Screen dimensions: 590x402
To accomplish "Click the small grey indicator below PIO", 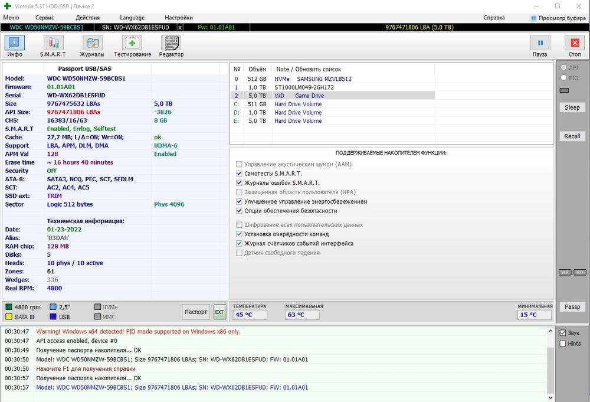I will click(x=564, y=90).
